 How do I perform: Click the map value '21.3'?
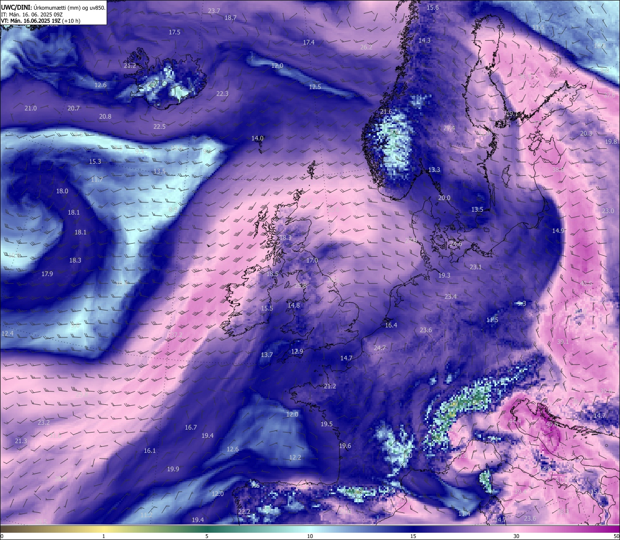click(21, 441)
